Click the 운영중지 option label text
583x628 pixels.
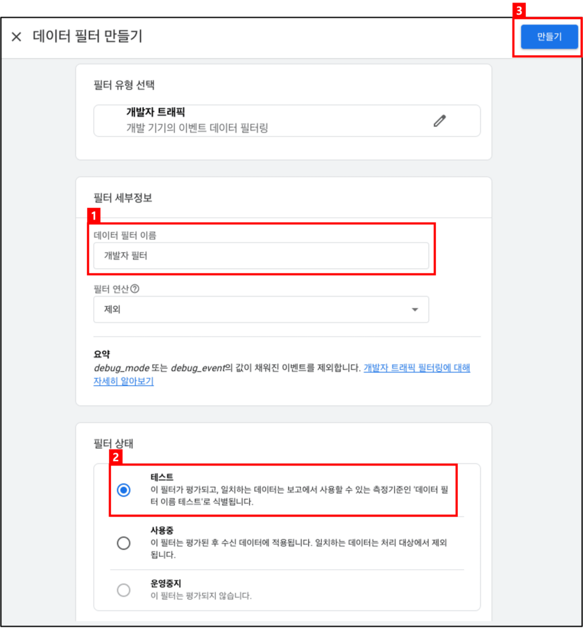166,584
